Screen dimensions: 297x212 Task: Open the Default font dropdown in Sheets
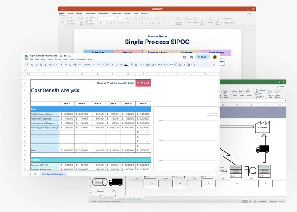[x=89, y=64]
